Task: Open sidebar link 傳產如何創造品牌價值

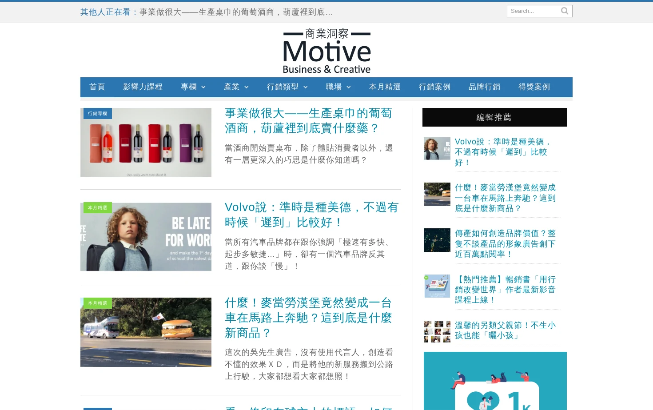Action: coord(505,243)
